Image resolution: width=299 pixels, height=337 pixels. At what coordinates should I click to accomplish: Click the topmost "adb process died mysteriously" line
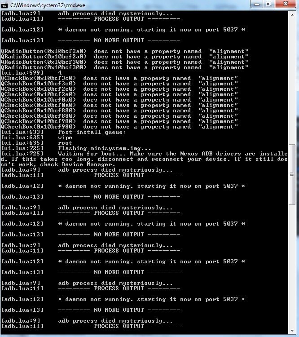coord(87,13)
